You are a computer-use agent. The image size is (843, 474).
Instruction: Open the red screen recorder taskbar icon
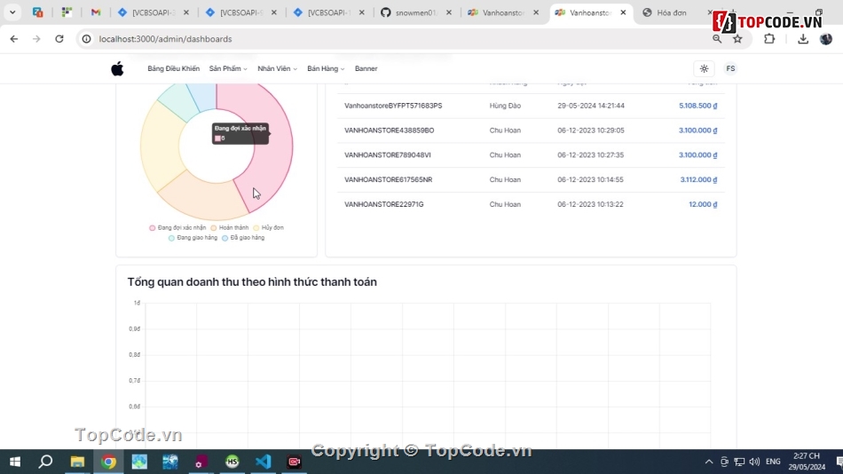(x=294, y=462)
